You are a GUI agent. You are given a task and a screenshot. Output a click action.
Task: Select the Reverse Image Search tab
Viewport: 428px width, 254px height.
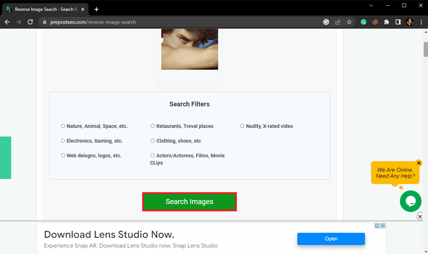pos(45,9)
